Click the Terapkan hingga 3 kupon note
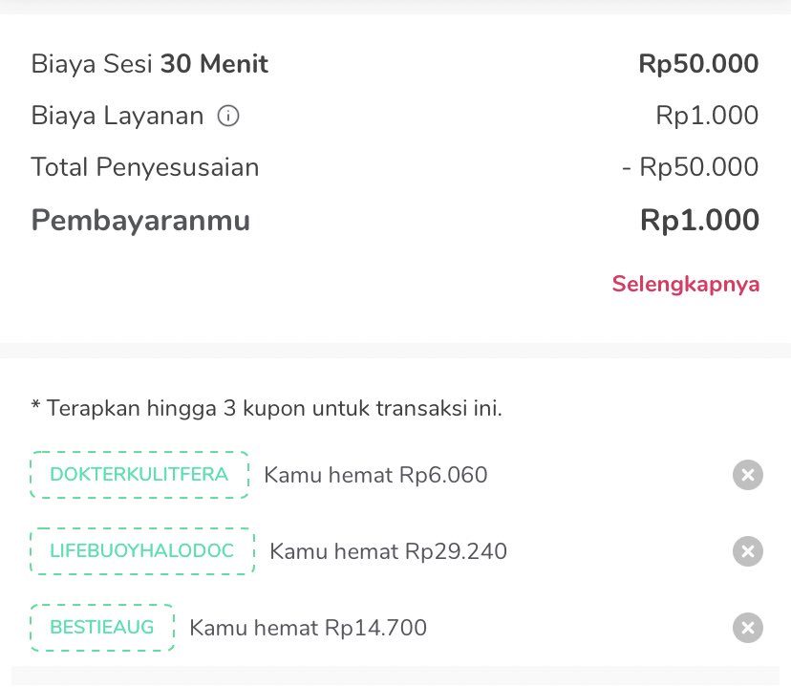 (267, 409)
